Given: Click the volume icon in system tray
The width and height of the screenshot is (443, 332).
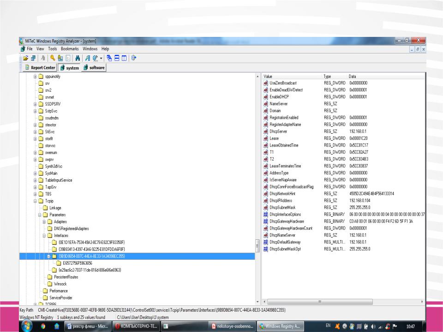Looking at the screenshot, I should (373, 326).
